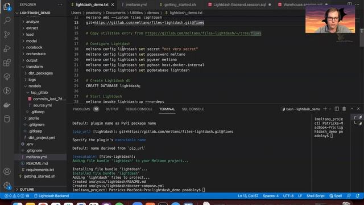The width and height of the screenshot is (364, 205).
Task: Expand the analyze folder
Action: (x=32, y=22)
